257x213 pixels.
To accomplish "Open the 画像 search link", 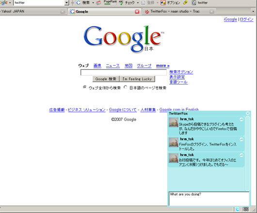I will tap(97, 66).
